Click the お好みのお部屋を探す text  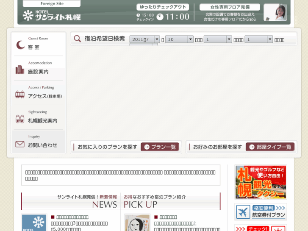click(217, 147)
